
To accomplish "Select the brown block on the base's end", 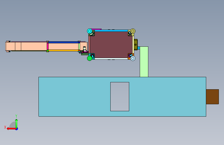I will (x=212, y=97).
